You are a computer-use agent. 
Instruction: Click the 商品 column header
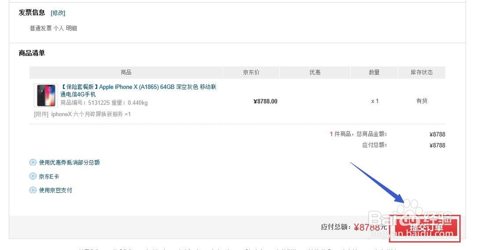click(x=126, y=72)
